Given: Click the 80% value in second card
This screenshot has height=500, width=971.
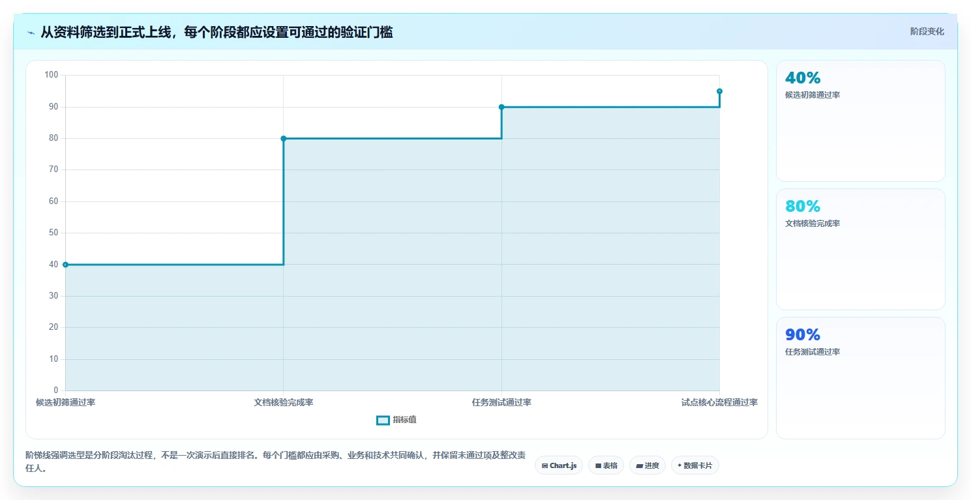Looking at the screenshot, I should pyautogui.click(x=803, y=206).
